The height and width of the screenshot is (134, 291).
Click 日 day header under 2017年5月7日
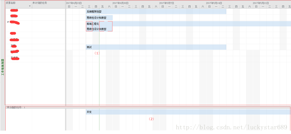coord(163,6)
